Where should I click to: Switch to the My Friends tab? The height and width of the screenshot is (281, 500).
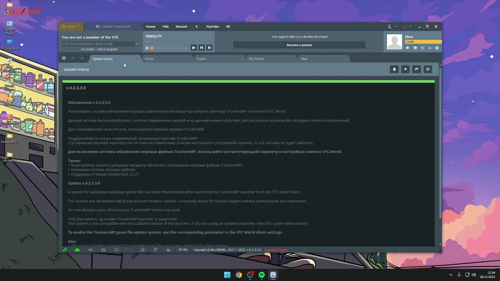point(271,59)
